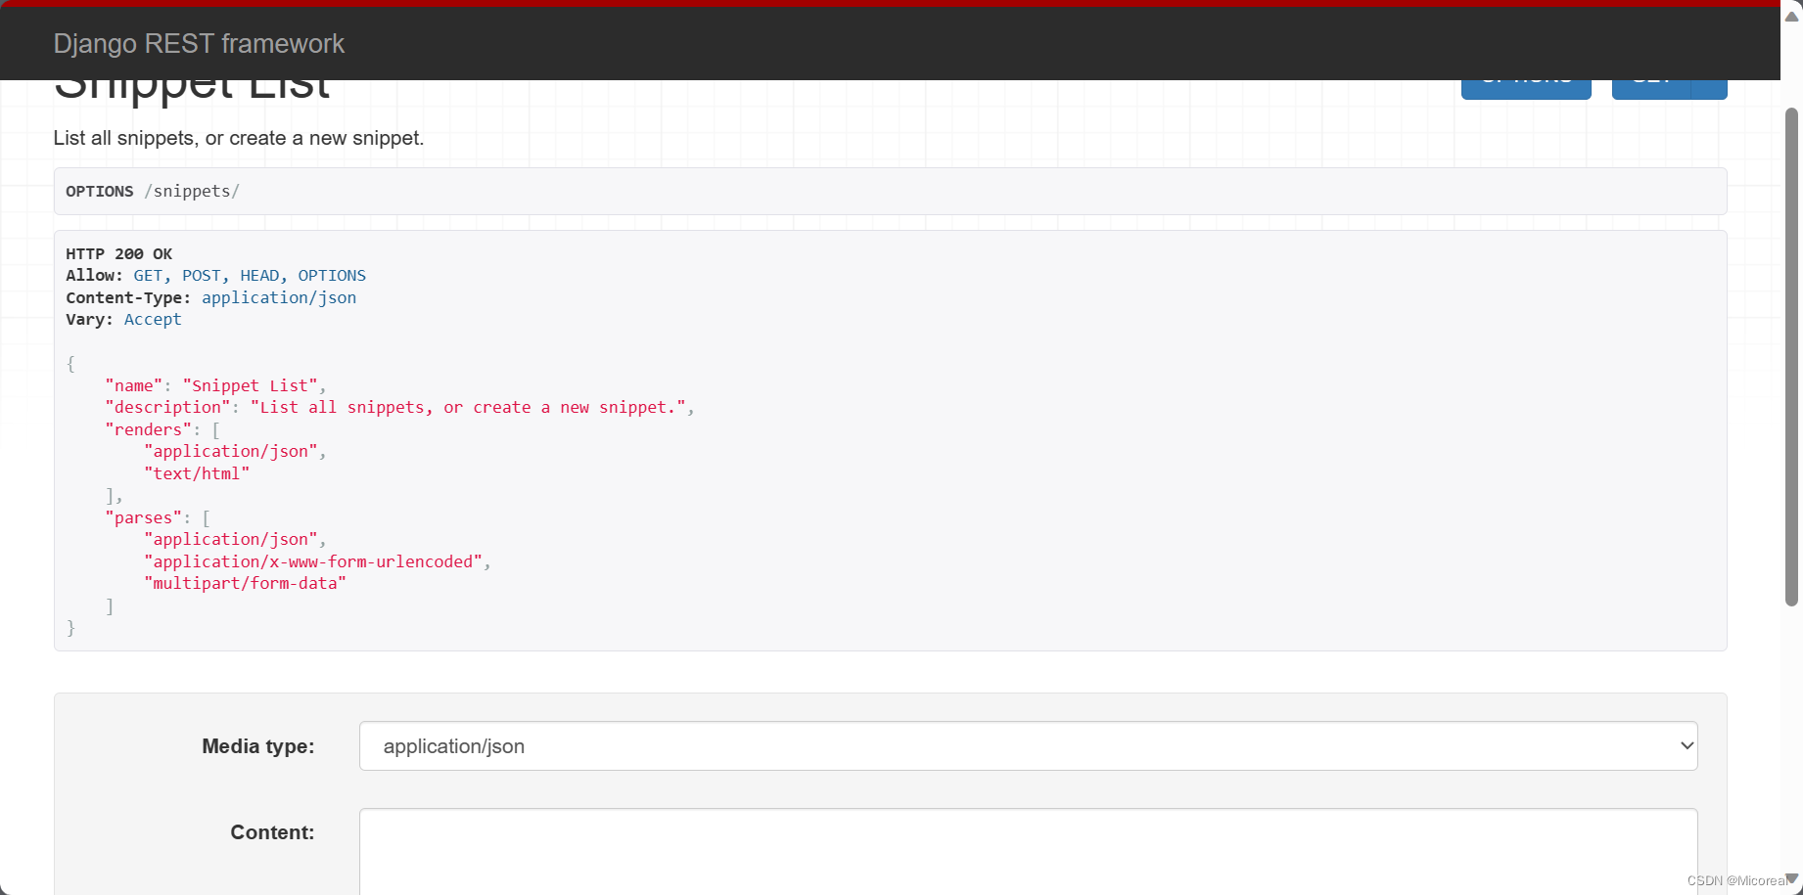Click the "HTTP 200 OK" status text
Viewport: 1803px width, 895px height.
coord(118,253)
